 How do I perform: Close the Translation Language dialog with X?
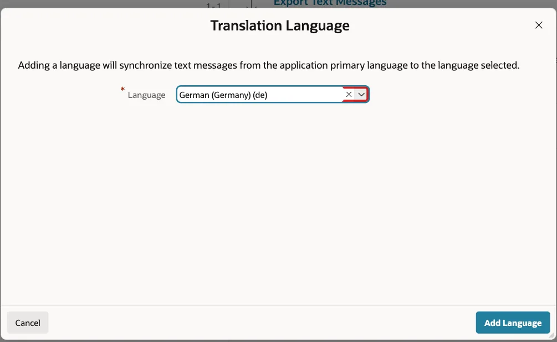point(539,25)
